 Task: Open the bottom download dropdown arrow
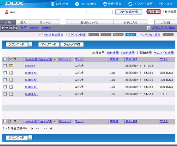[x=30, y=138]
